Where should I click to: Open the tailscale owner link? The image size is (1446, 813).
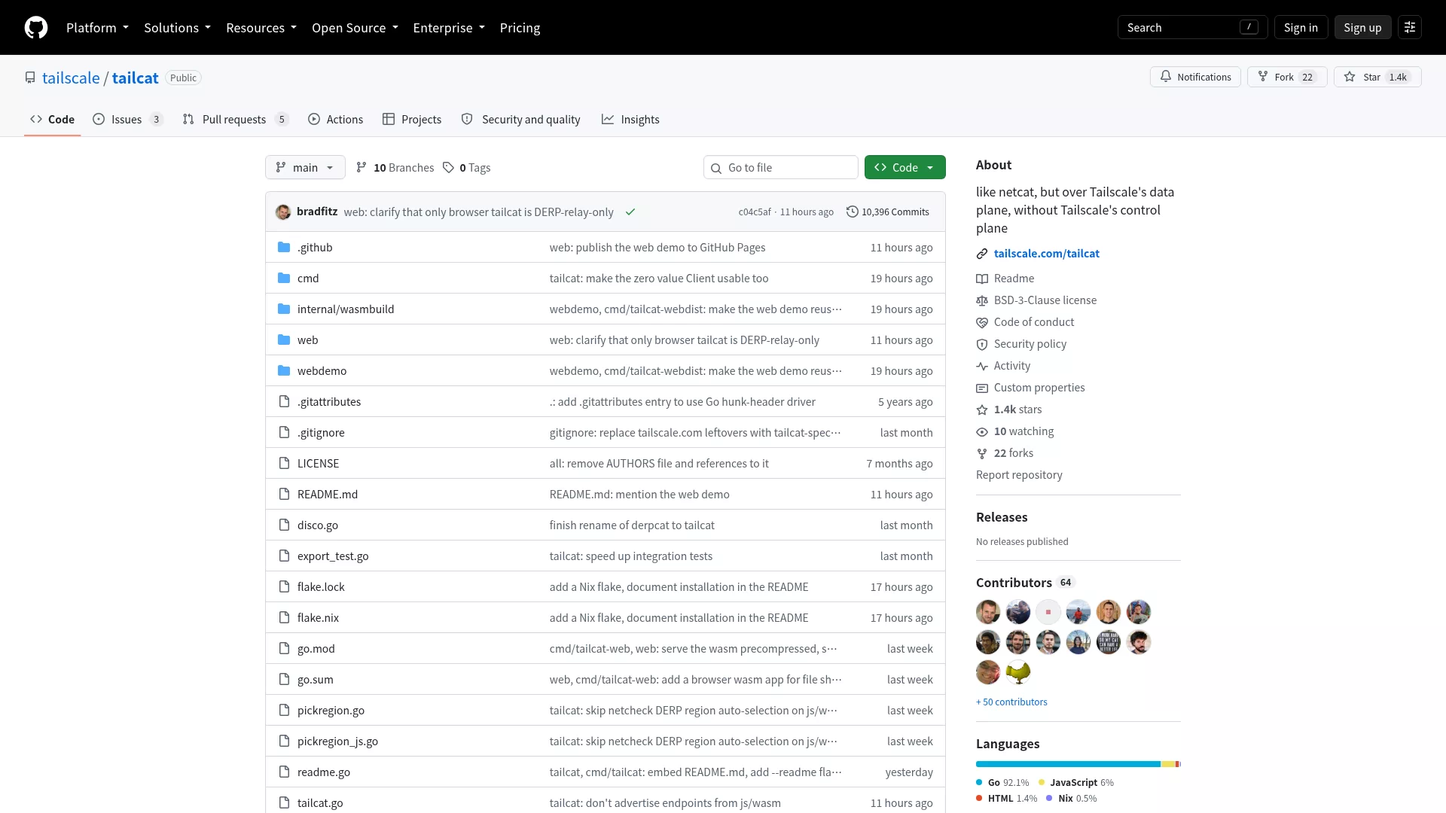tap(71, 78)
